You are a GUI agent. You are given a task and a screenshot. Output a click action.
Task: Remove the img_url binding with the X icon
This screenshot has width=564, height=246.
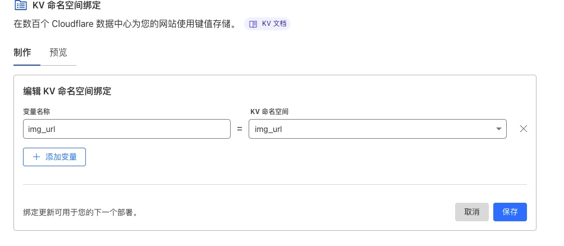524,129
